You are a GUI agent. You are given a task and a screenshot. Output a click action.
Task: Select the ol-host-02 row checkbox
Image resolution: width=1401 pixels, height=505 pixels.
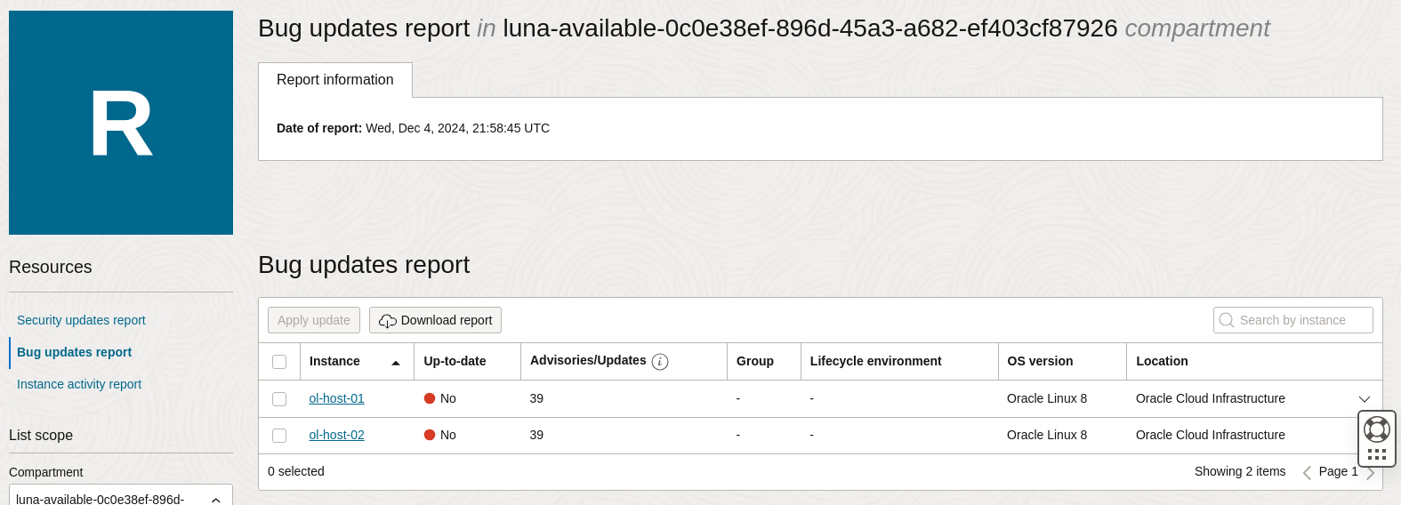279,436
